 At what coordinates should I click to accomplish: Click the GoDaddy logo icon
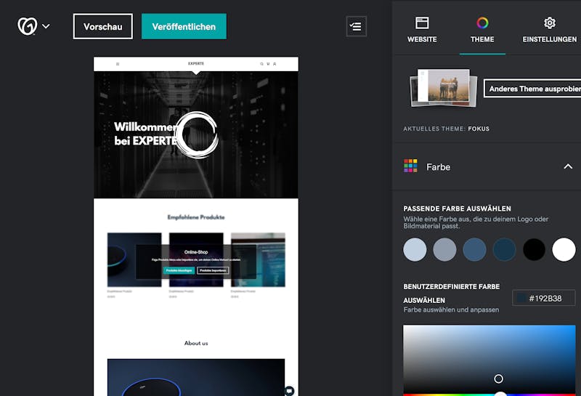[28, 26]
